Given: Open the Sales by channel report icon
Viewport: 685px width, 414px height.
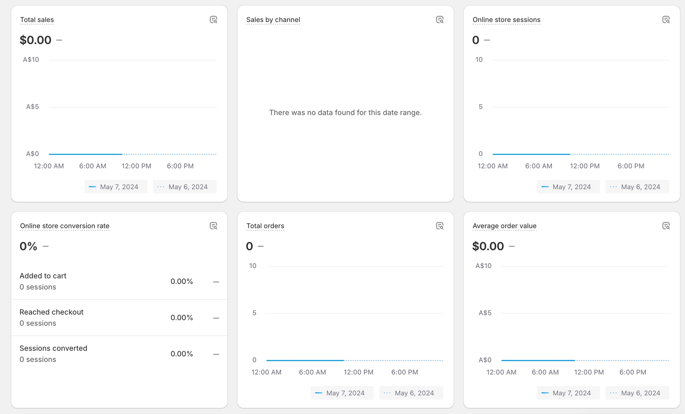Looking at the screenshot, I should 440,20.
